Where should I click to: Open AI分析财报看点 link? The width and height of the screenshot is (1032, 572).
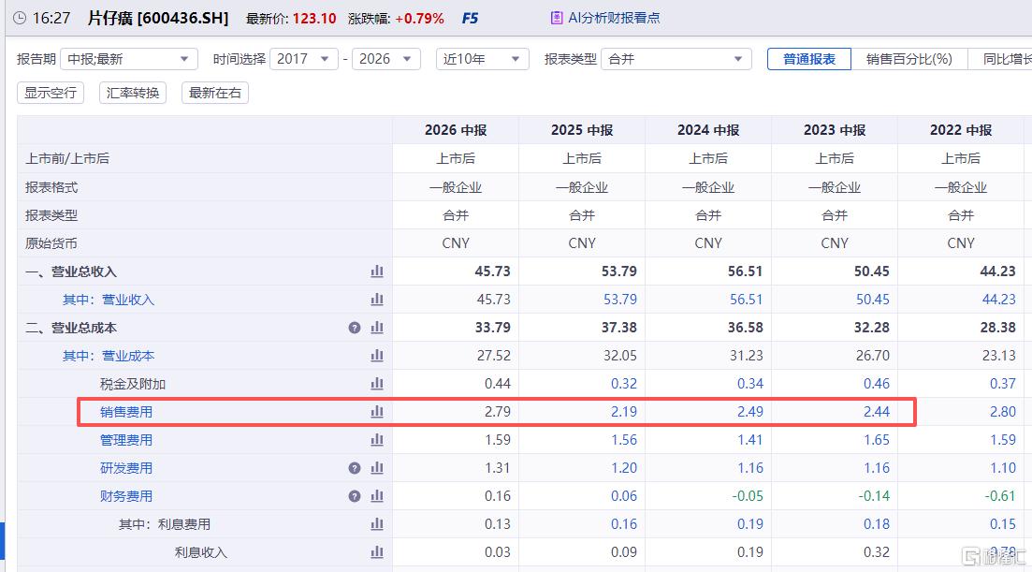(614, 18)
